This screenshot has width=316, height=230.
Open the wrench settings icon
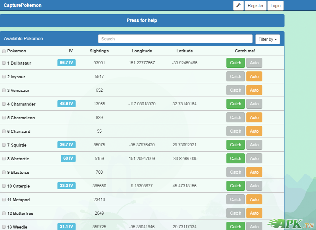pos(238,6)
